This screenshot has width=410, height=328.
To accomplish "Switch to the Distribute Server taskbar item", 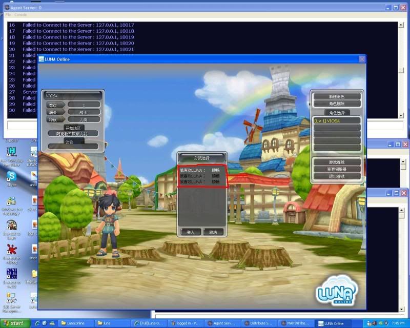I will pyautogui.click(x=260, y=323).
